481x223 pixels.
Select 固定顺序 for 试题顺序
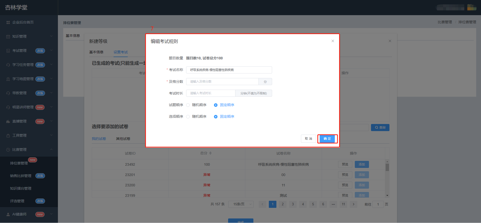pos(216,105)
